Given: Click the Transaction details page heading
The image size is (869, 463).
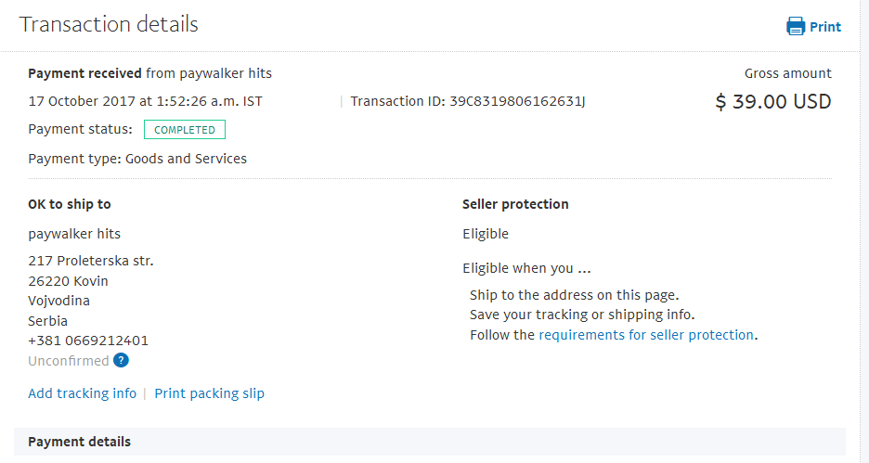Looking at the screenshot, I should 109,24.
